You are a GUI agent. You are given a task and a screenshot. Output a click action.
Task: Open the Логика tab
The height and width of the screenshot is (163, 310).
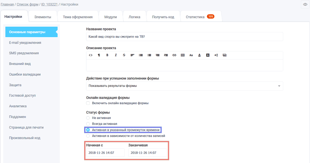[x=134, y=17]
